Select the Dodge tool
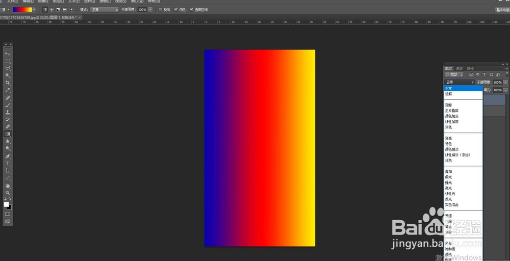Viewport: 510px width, 261px height. pyautogui.click(x=8, y=148)
